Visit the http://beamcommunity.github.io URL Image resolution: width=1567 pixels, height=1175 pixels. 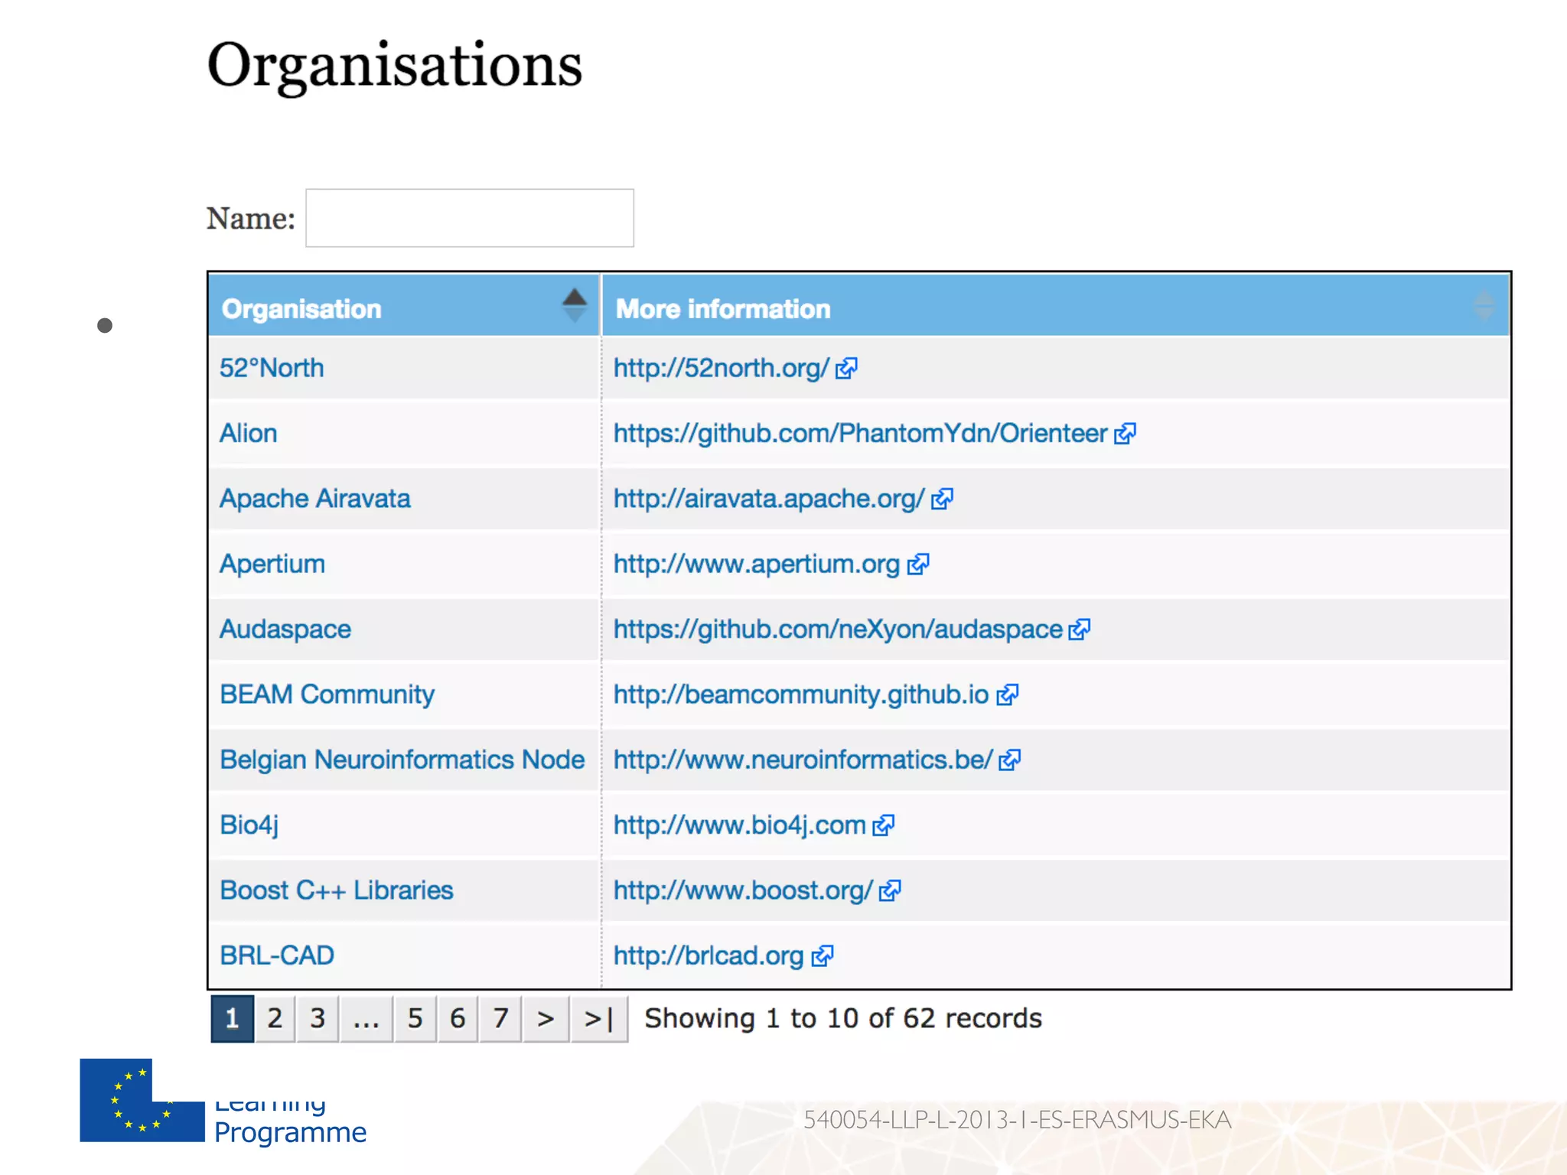coord(802,695)
